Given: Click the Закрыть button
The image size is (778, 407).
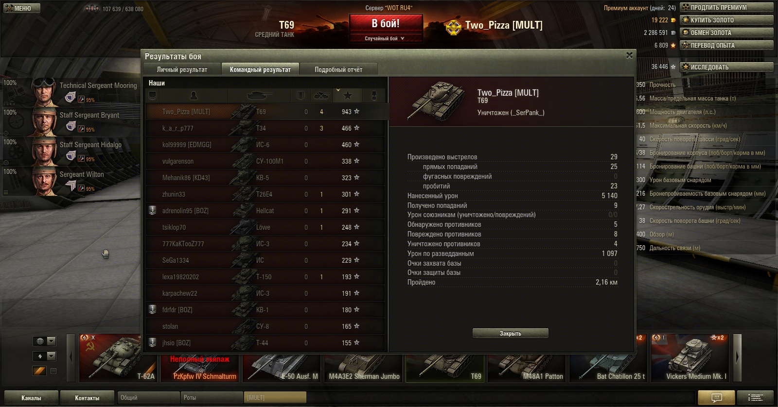Looking at the screenshot, I should (x=511, y=333).
